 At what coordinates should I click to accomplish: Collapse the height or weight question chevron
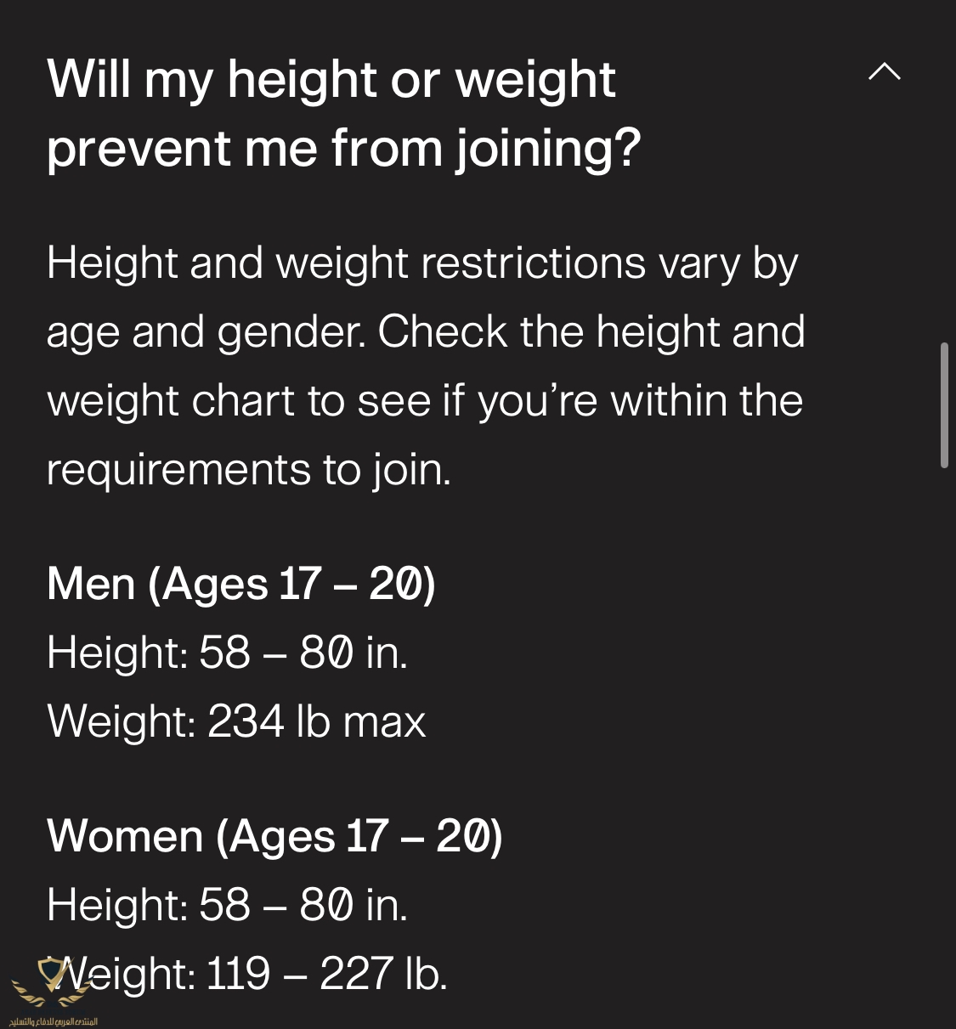click(x=884, y=72)
